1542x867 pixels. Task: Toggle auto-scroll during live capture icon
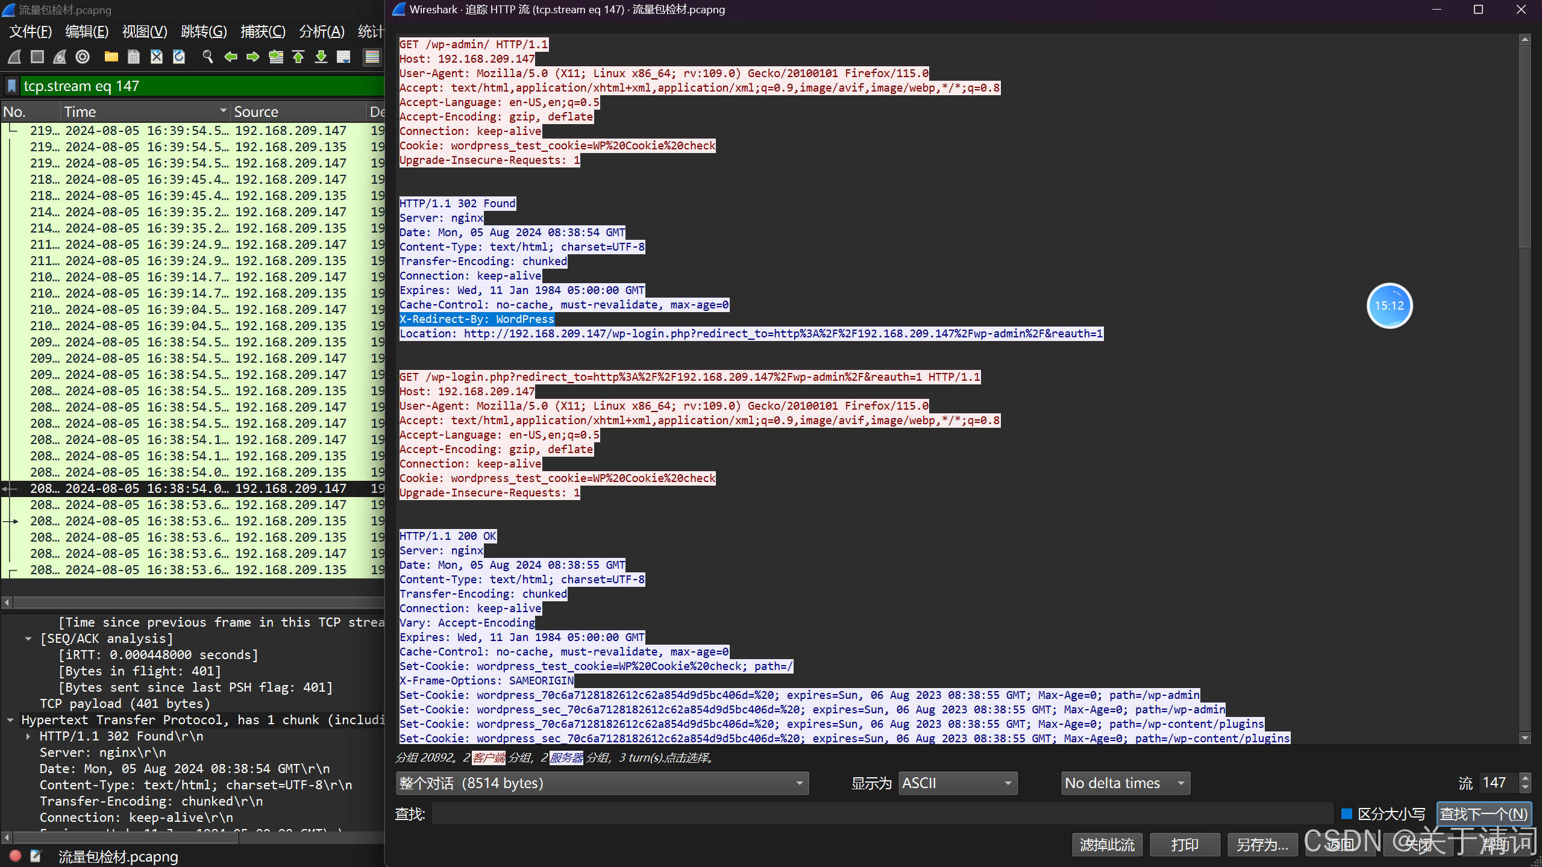343,57
